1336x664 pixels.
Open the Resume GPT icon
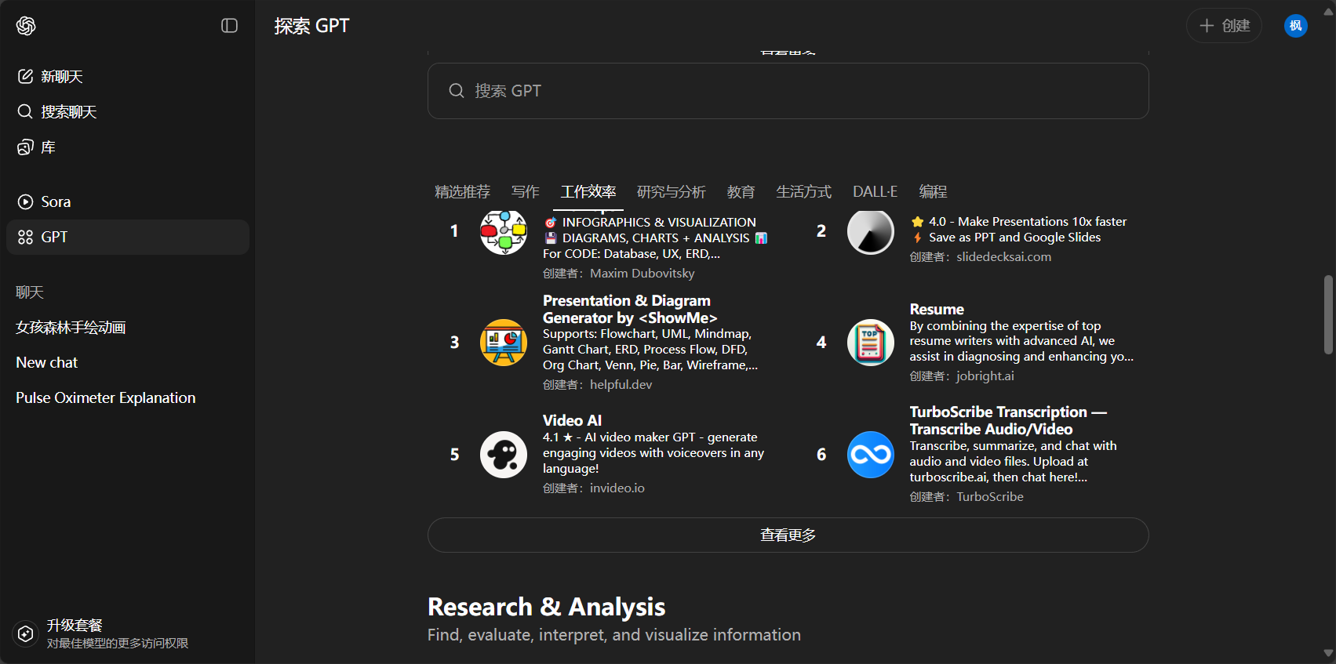click(x=871, y=343)
